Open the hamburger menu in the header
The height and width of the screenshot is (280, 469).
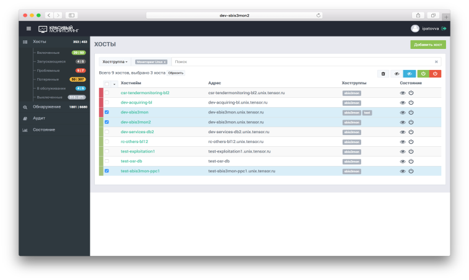(x=28, y=28)
